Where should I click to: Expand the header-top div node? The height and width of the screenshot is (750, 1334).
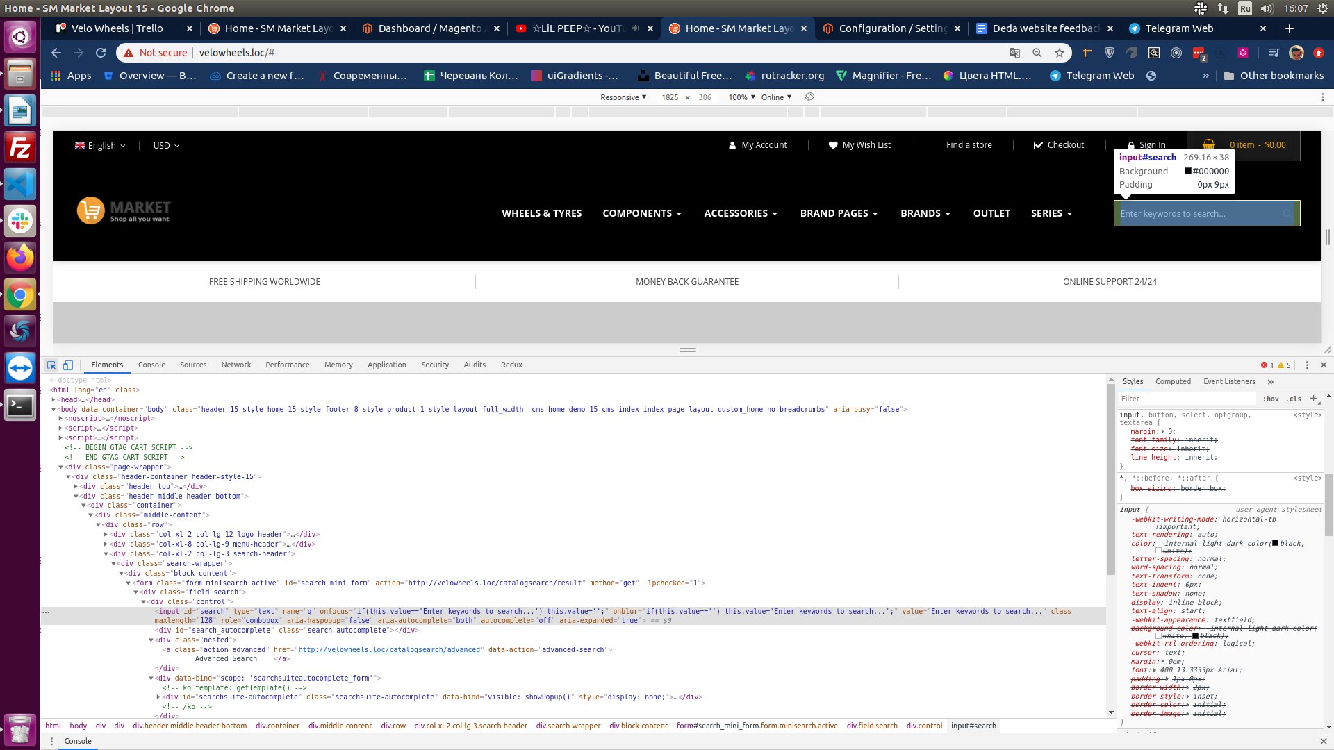(76, 486)
